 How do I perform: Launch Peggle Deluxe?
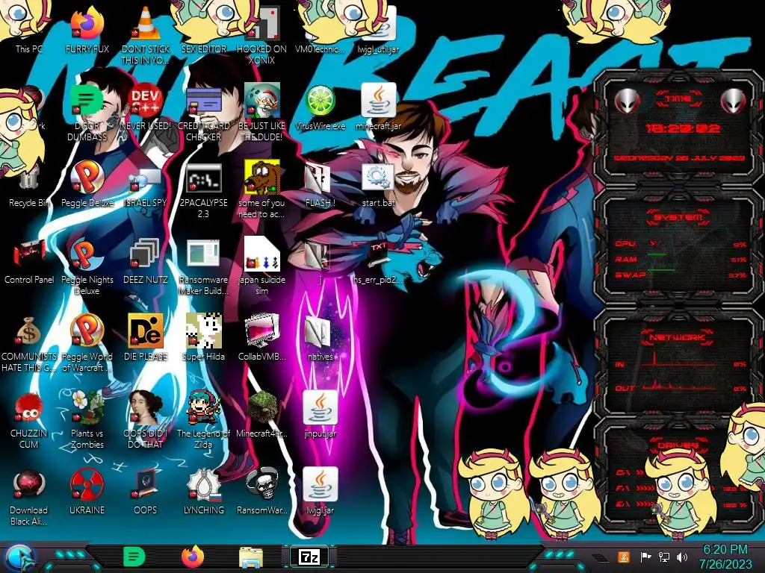click(x=87, y=184)
